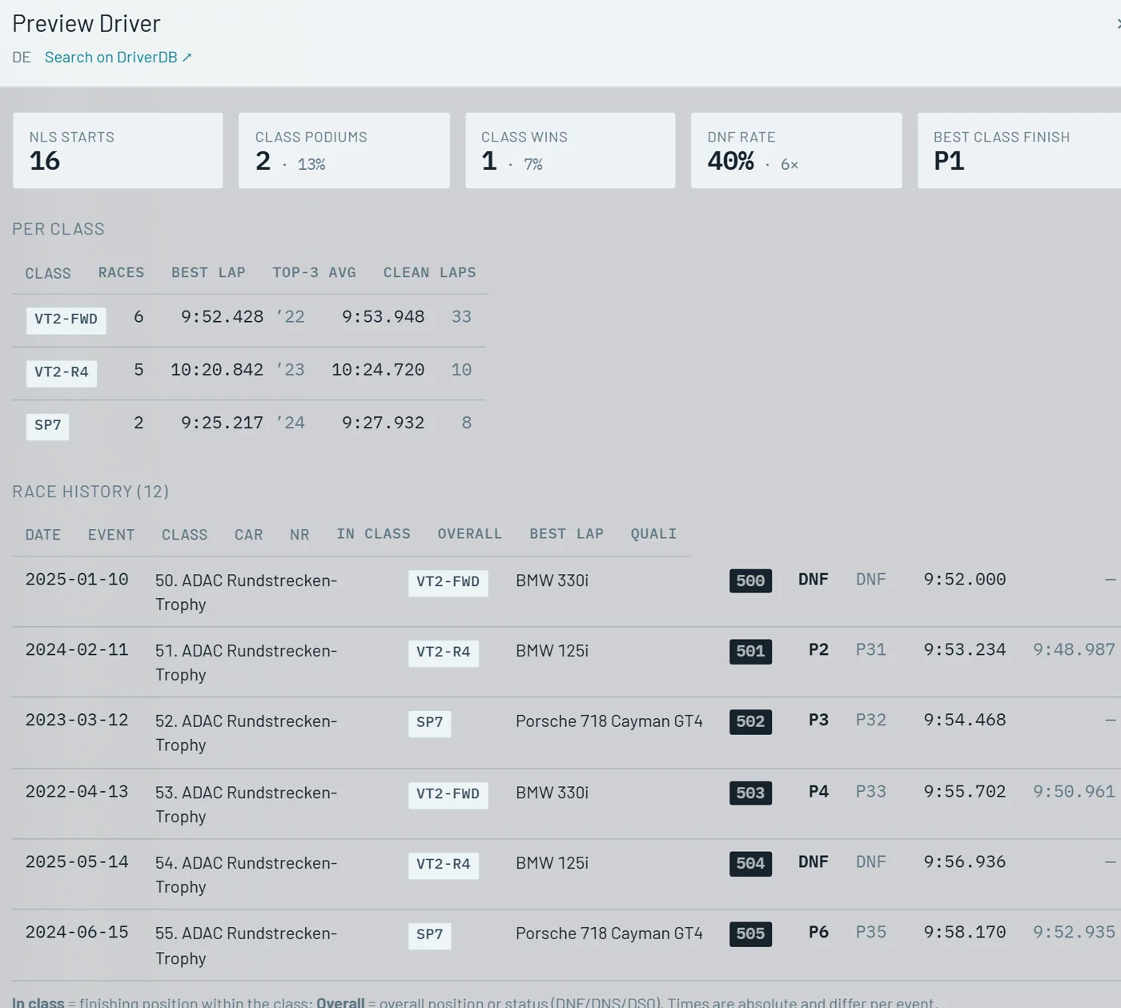Click car number badge 502

pos(750,722)
